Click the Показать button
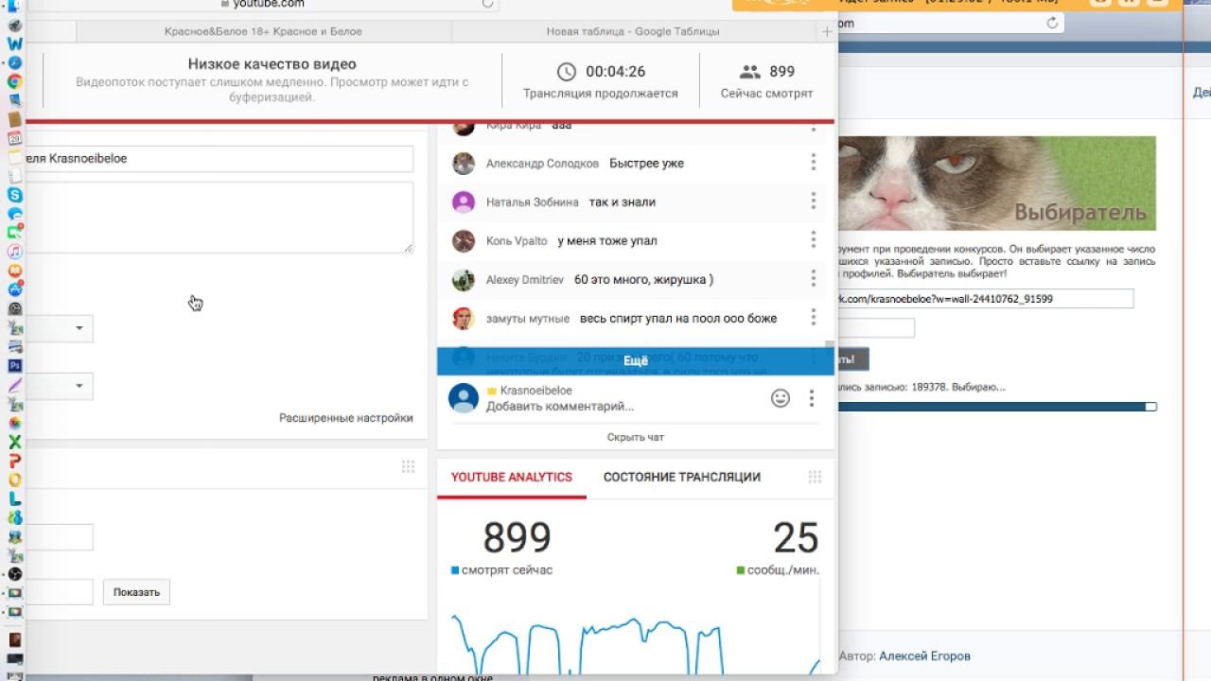The image size is (1211, 681). (136, 592)
